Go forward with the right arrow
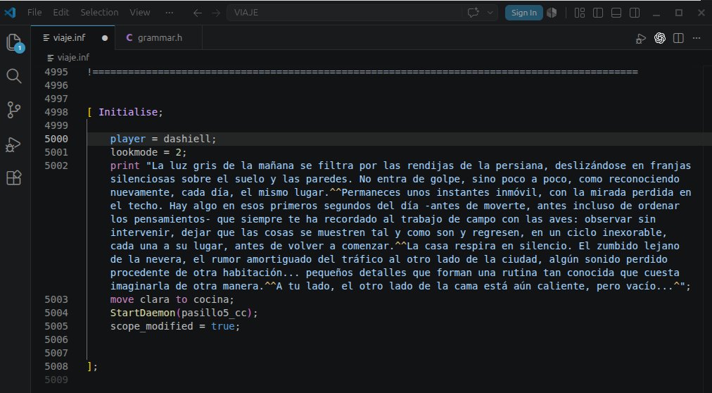The height and width of the screenshot is (393, 712). tap(216, 13)
